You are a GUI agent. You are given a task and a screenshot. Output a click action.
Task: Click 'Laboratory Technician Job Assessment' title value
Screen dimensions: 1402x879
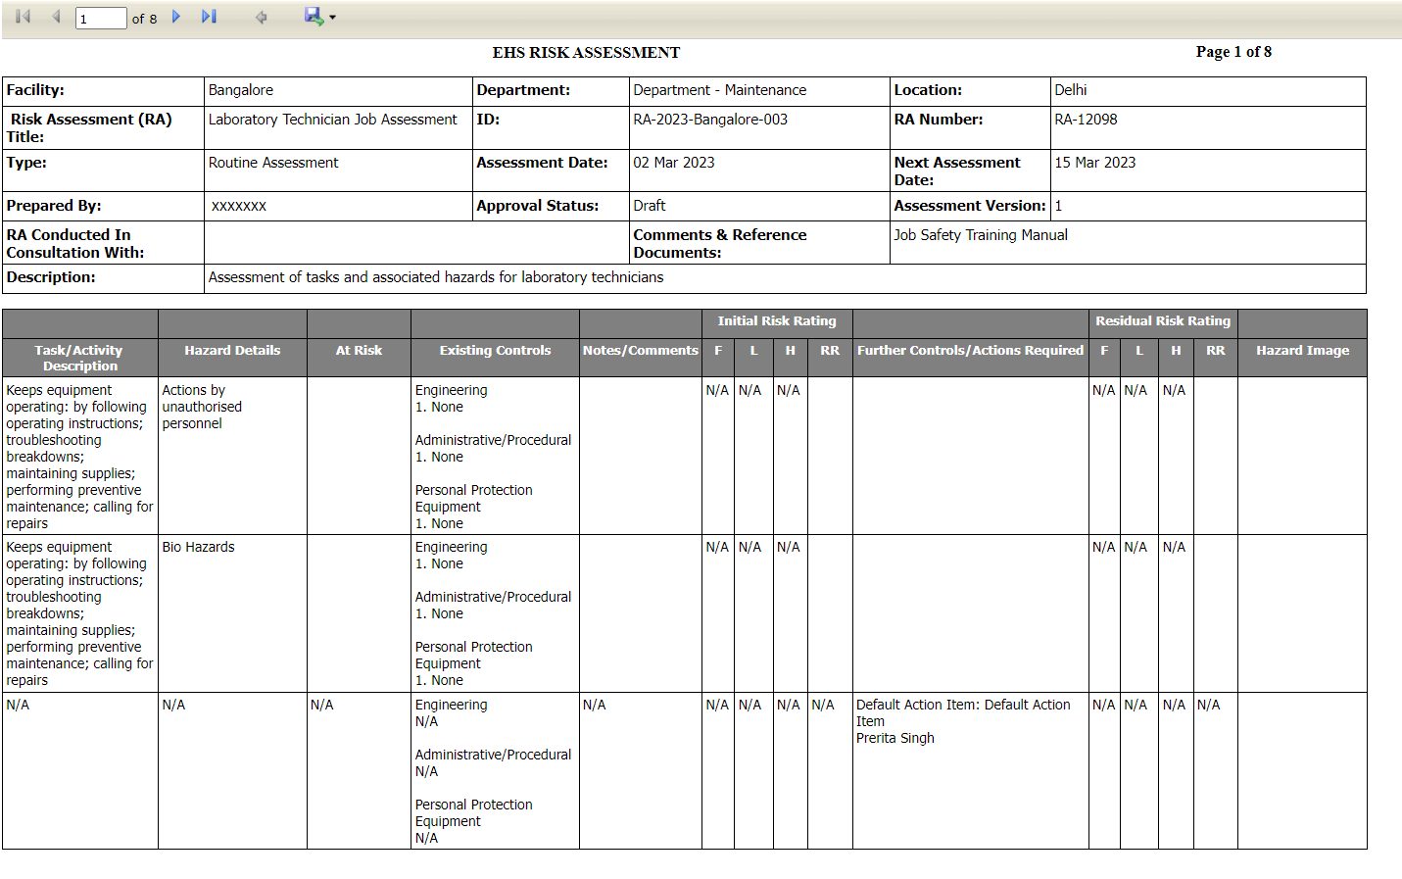333,120
